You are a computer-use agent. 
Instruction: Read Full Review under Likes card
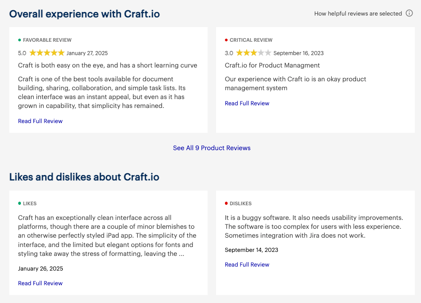tap(40, 283)
